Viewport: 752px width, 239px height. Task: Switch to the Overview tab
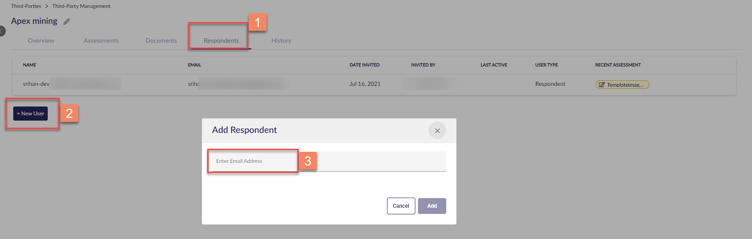(41, 40)
